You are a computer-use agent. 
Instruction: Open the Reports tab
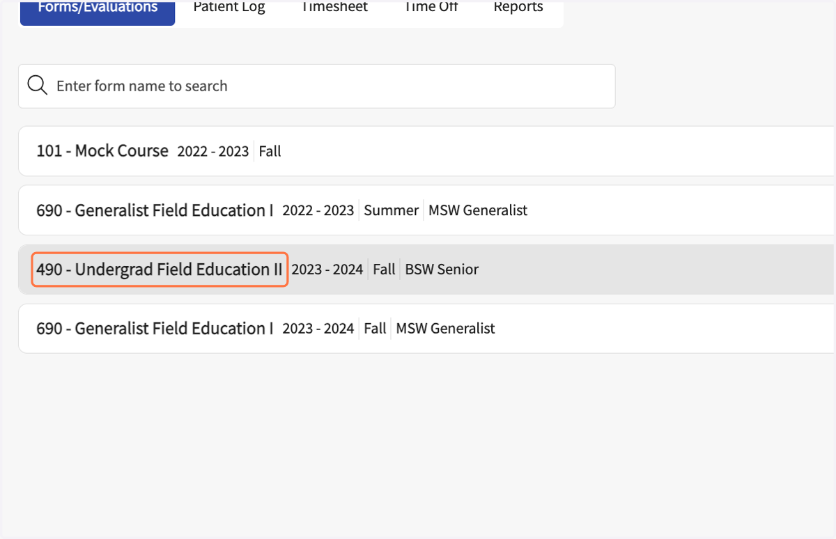518,8
